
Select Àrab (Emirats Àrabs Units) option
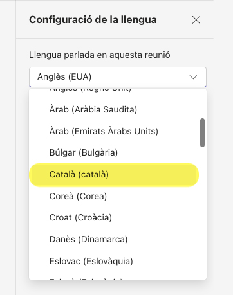click(118, 131)
